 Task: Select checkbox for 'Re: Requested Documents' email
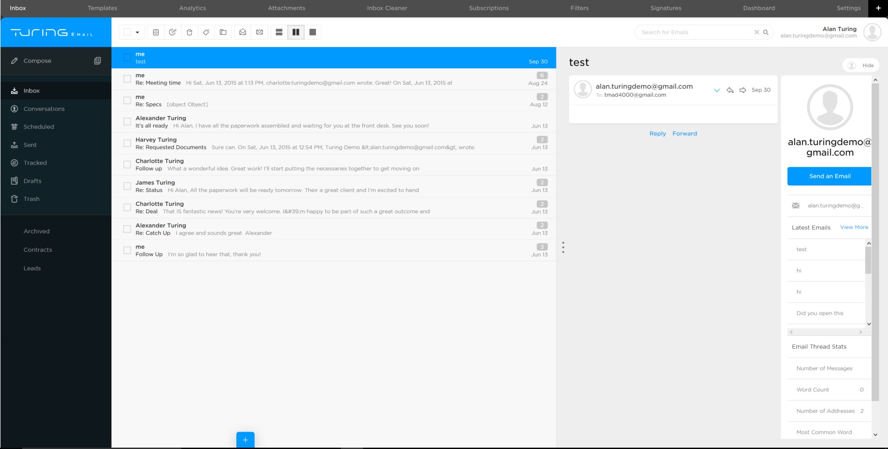click(127, 143)
